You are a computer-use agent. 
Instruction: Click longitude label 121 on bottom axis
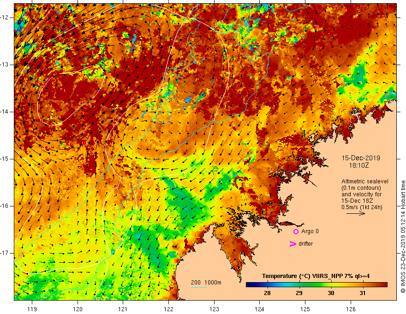123,309
